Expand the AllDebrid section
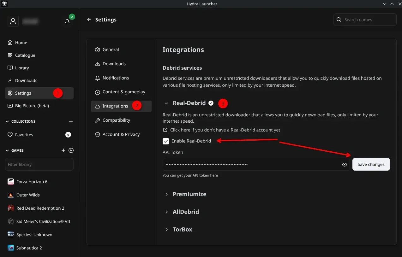The image size is (402, 257). [166, 212]
